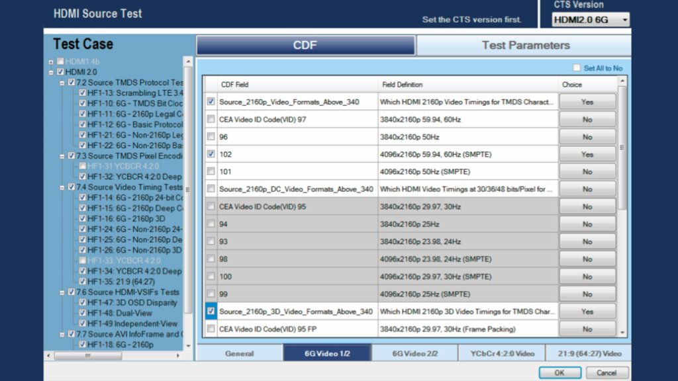Open the CTS Version dropdown

[590, 20]
